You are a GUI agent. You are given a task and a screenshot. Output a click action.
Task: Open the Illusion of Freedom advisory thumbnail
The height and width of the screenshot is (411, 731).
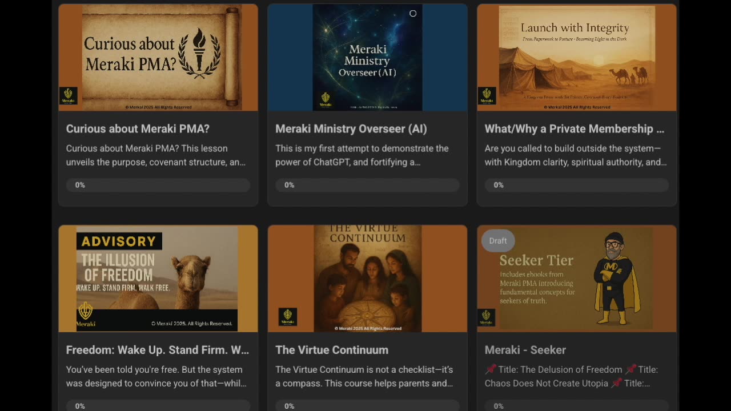tap(158, 279)
